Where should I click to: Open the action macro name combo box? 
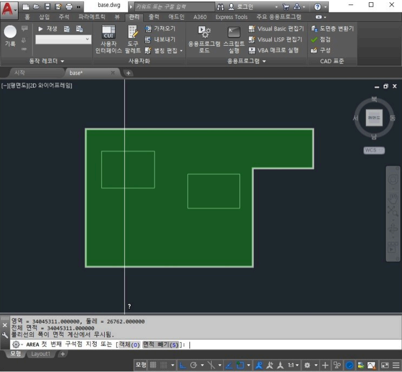(63, 40)
